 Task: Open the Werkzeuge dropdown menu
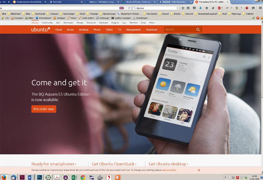[x=103, y=18]
